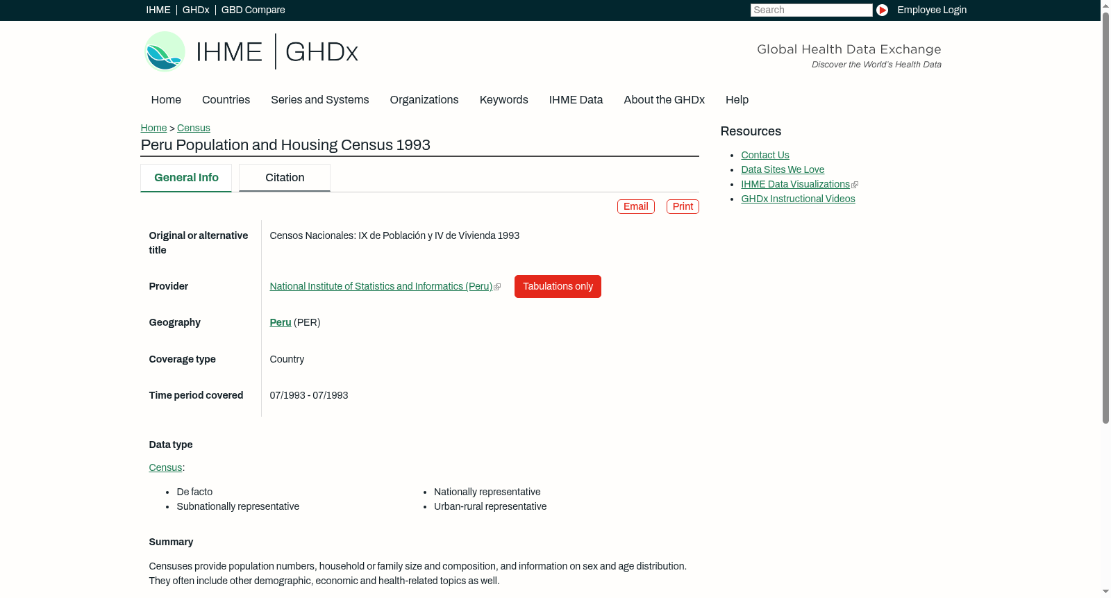Open the GBD Compare link in the top bar

[253, 10]
